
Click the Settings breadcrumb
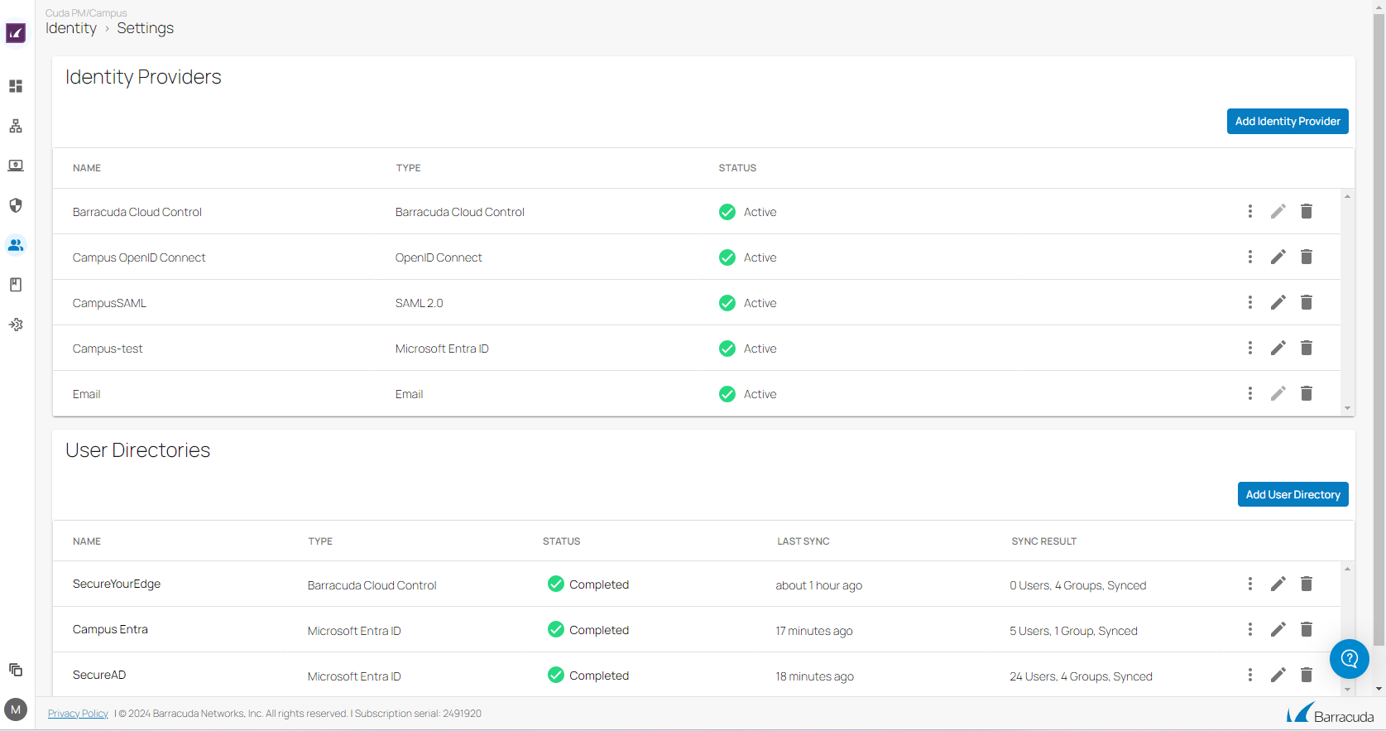(146, 28)
